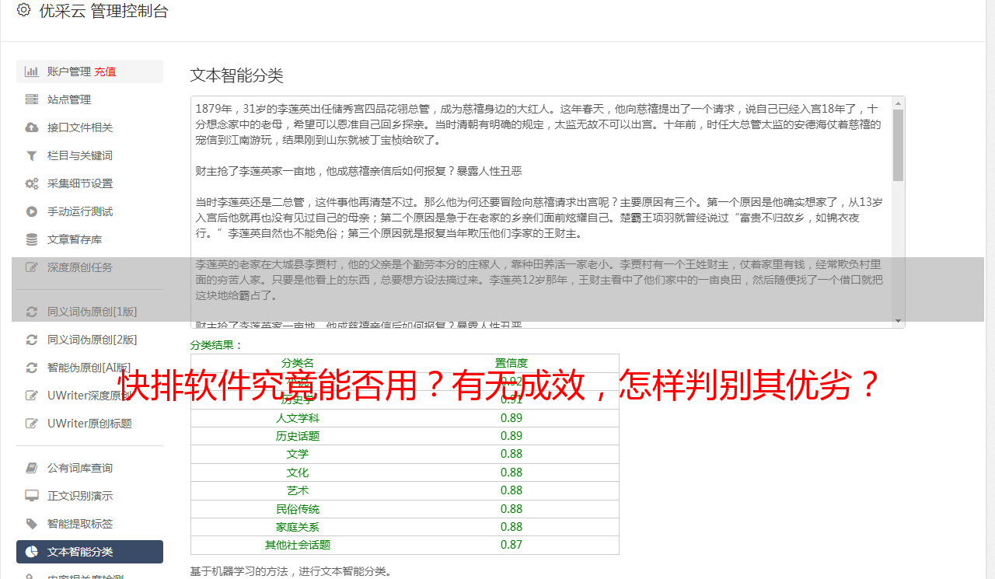Click the cloud upload icon next to 接口文件相关
Image resolution: width=995 pixels, height=579 pixels.
(32, 127)
